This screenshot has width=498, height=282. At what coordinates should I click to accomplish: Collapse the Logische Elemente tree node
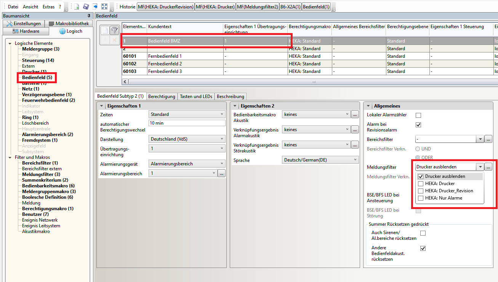10,43
